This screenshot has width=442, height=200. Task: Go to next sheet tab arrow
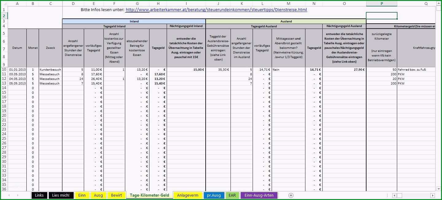tap(17, 195)
